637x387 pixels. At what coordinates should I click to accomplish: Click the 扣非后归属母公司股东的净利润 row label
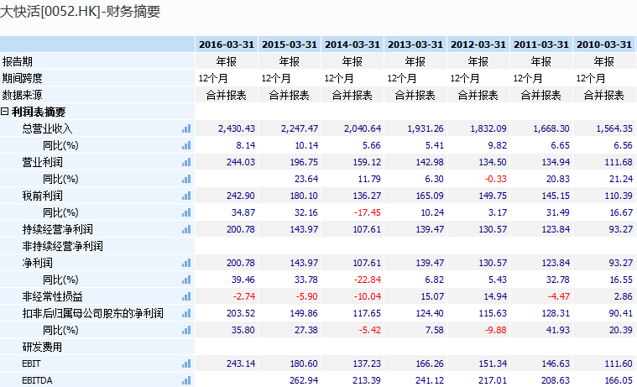pyautogui.click(x=92, y=313)
